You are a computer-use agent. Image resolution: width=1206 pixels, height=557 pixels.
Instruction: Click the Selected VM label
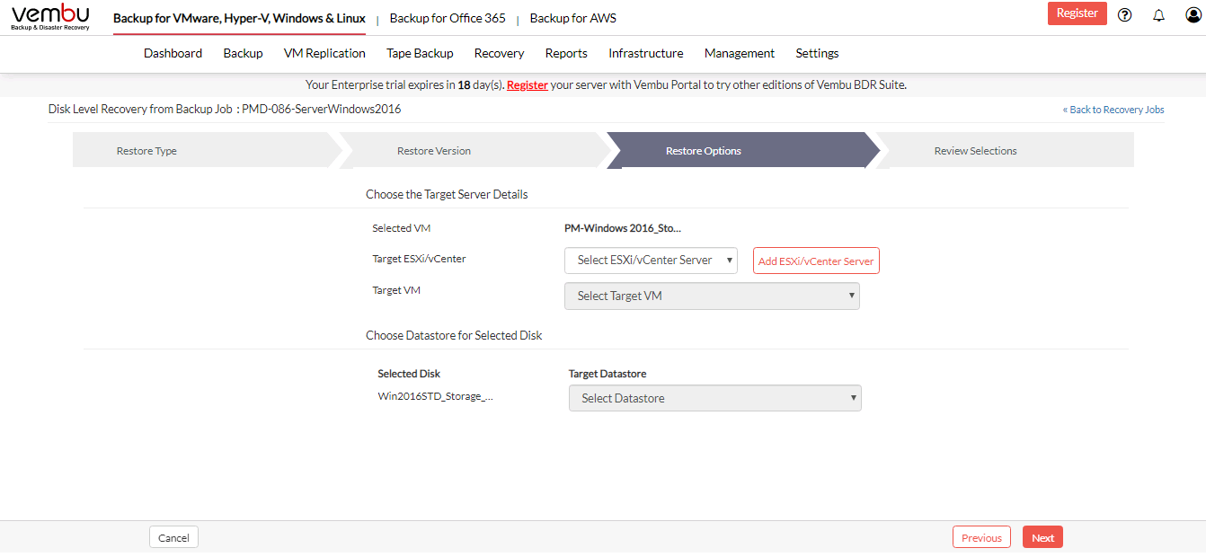coord(401,228)
